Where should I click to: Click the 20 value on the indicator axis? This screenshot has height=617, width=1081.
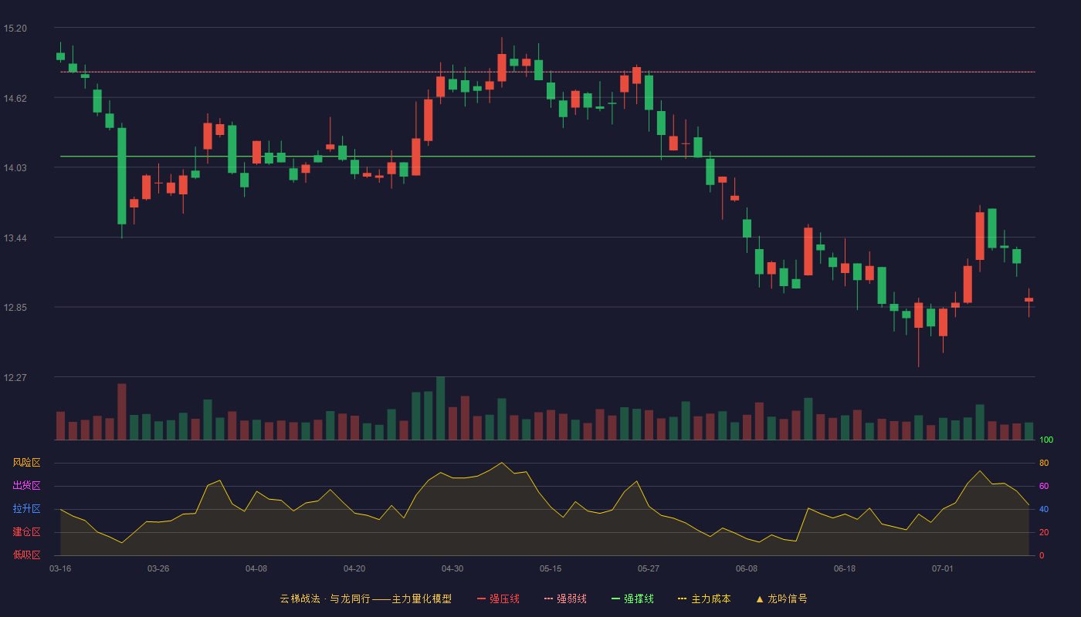tap(1044, 532)
